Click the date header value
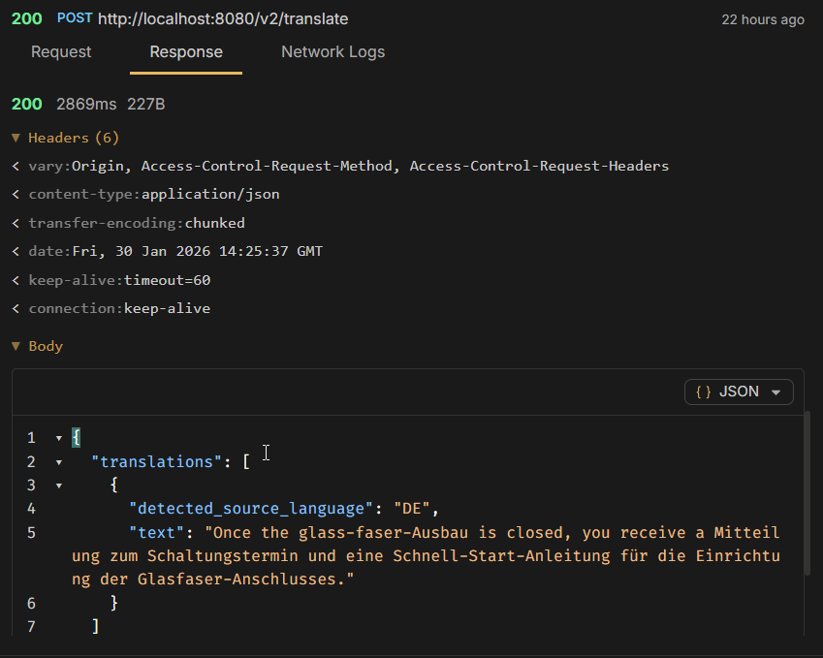Screen dimensions: 823x658 click(x=198, y=251)
